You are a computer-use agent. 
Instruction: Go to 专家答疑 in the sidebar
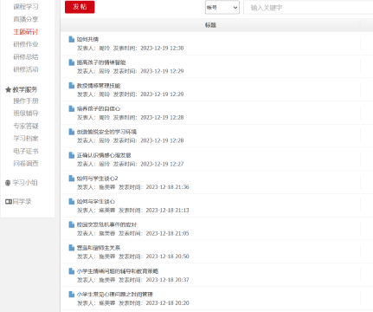pos(26,126)
